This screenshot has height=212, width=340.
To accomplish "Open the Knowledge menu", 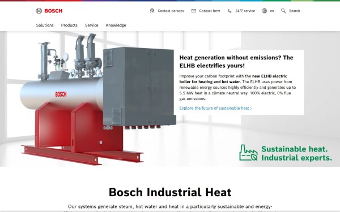I will click(116, 25).
